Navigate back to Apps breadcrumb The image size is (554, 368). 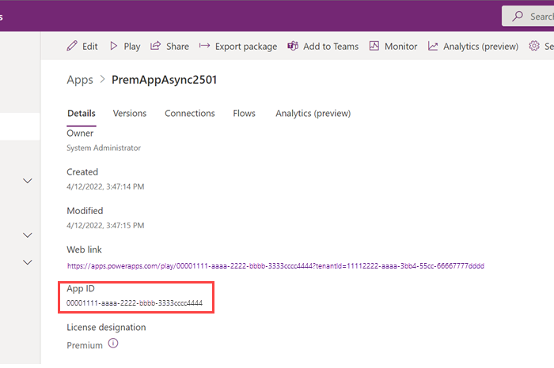[80, 80]
